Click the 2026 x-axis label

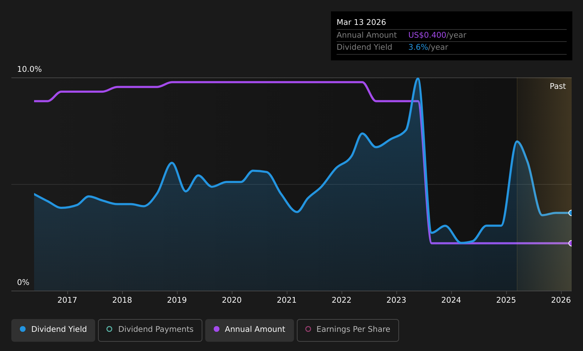point(561,300)
